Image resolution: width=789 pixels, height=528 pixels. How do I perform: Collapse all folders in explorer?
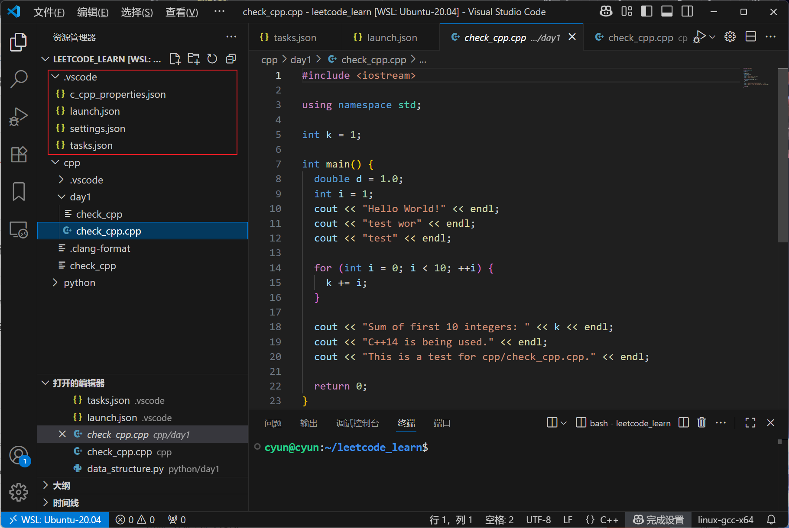click(x=231, y=59)
